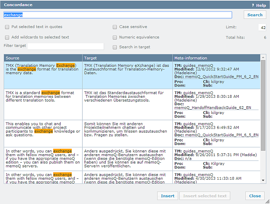Click the Meta-information column header
Image resolution: width=270 pixels, height=204 pixels.
[x=216, y=58]
